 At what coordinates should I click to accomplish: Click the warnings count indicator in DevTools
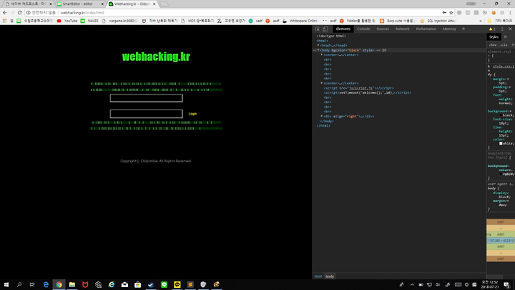[492, 29]
